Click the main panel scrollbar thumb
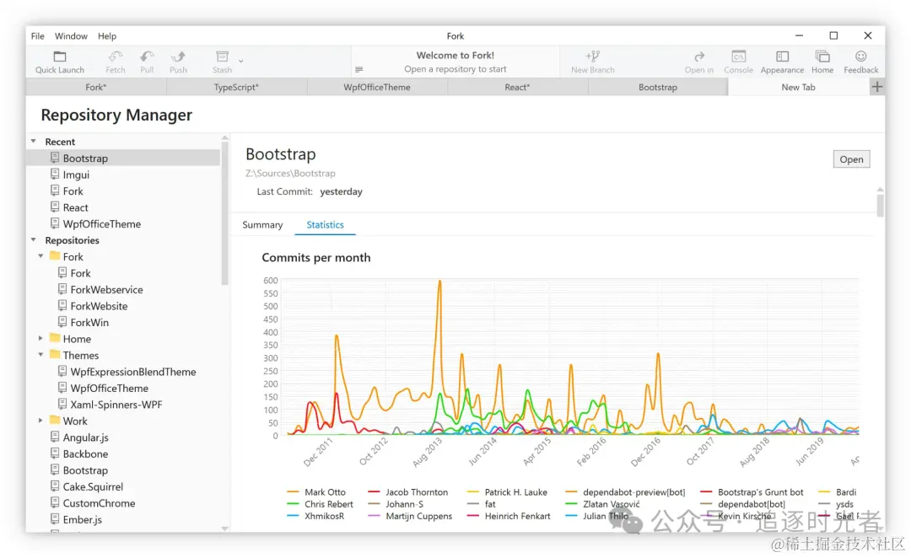Viewport: 911px width, 558px height. pos(880,206)
